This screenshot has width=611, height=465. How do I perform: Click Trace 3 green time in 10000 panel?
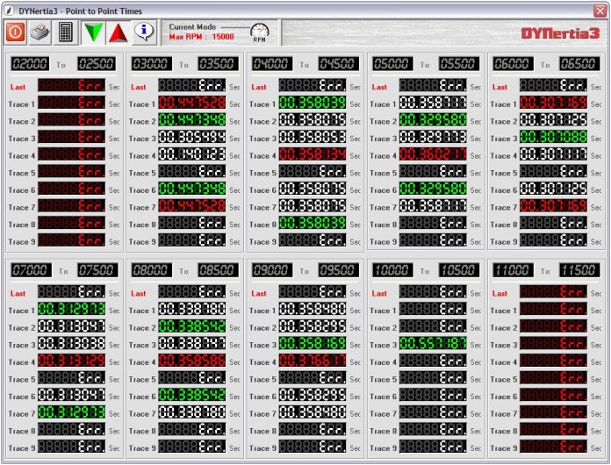coord(432,345)
